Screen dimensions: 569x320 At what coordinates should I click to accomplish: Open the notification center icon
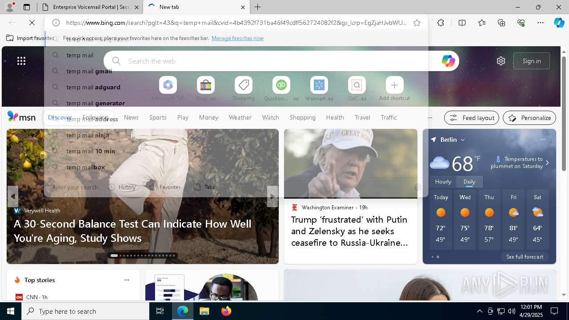[554, 311]
